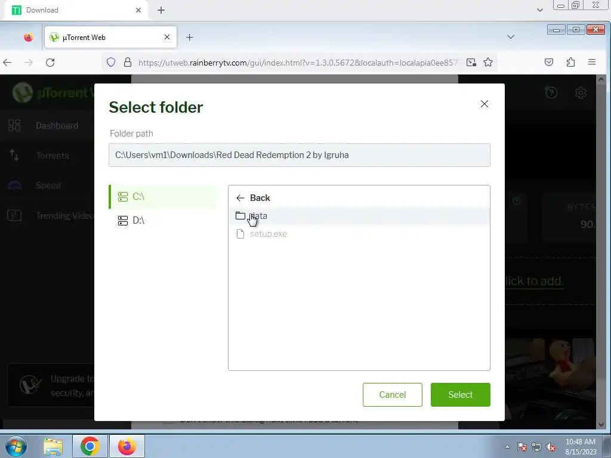Open tab list chevron in back window

tap(539, 10)
